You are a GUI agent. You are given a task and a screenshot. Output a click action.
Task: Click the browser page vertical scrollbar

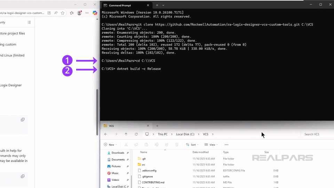[97, 112]
